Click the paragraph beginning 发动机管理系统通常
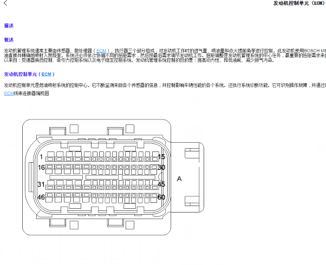Screen dimensions: 326x265 165,56
